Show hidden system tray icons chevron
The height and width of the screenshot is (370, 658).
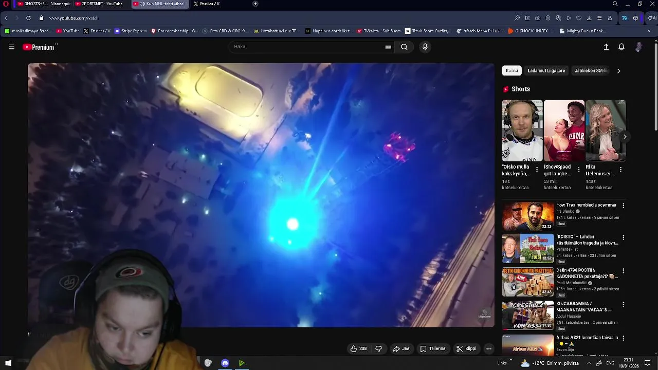pyautogui.click(x=589, y=363)
